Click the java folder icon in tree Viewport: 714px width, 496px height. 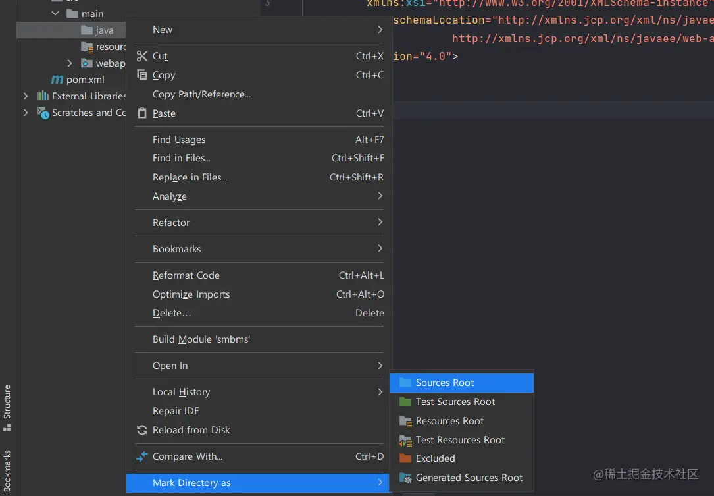86,30
